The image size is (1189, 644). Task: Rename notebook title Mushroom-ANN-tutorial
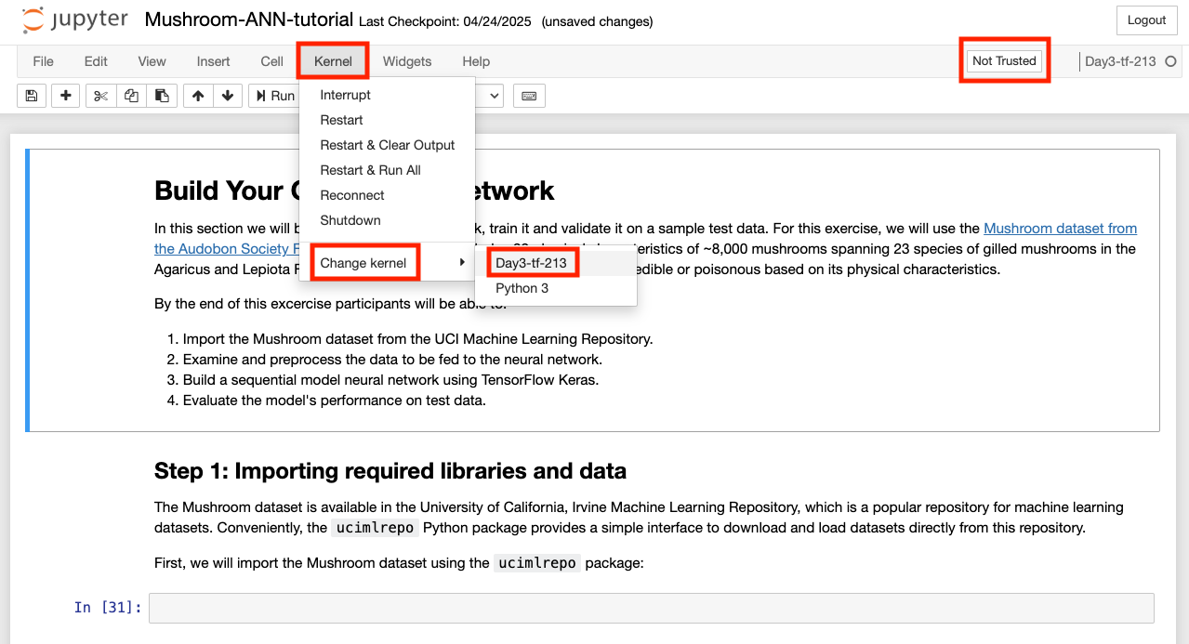tap(249, 20)
